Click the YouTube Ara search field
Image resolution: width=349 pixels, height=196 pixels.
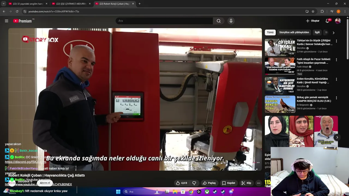click(164, 21)
